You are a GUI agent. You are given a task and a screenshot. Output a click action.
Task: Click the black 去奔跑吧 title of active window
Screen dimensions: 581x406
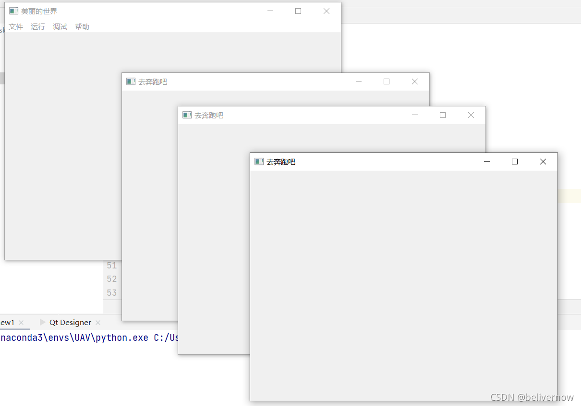click(281, 162)
